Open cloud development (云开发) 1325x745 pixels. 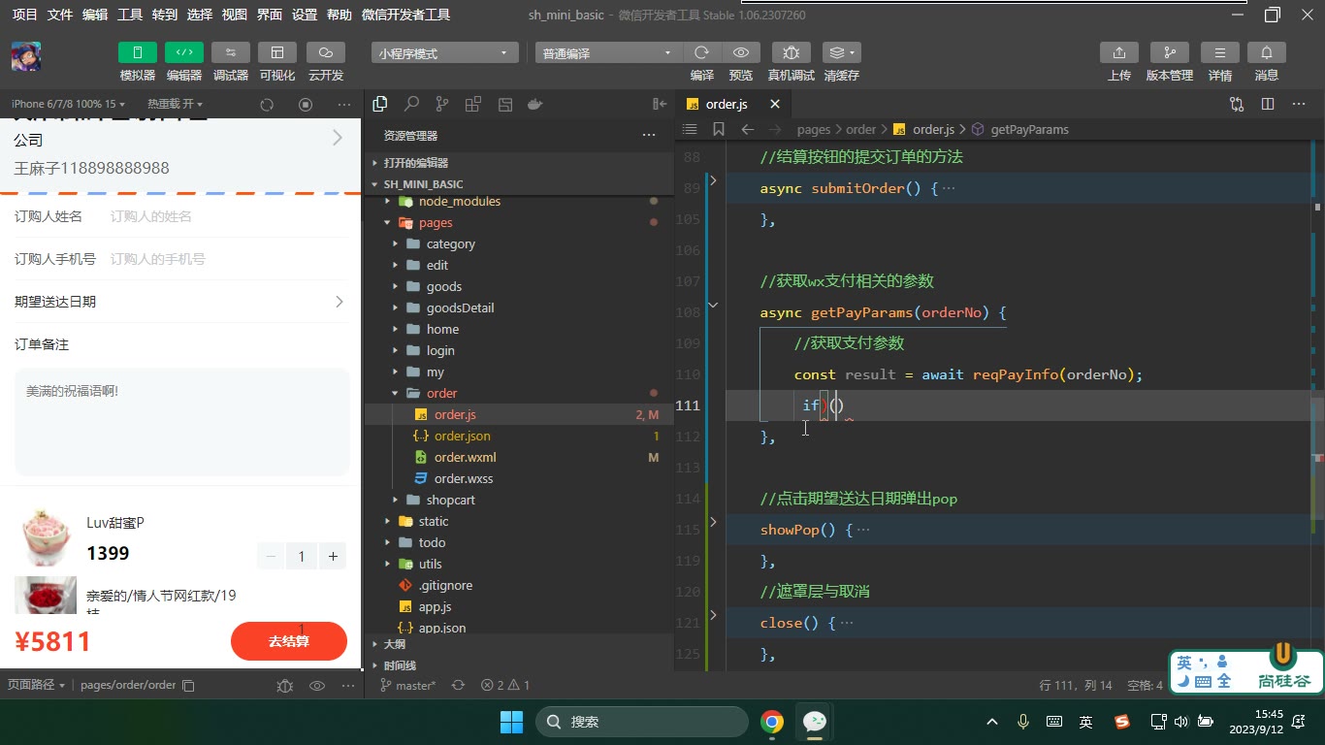pyautogui.click(x=326, y=52)
